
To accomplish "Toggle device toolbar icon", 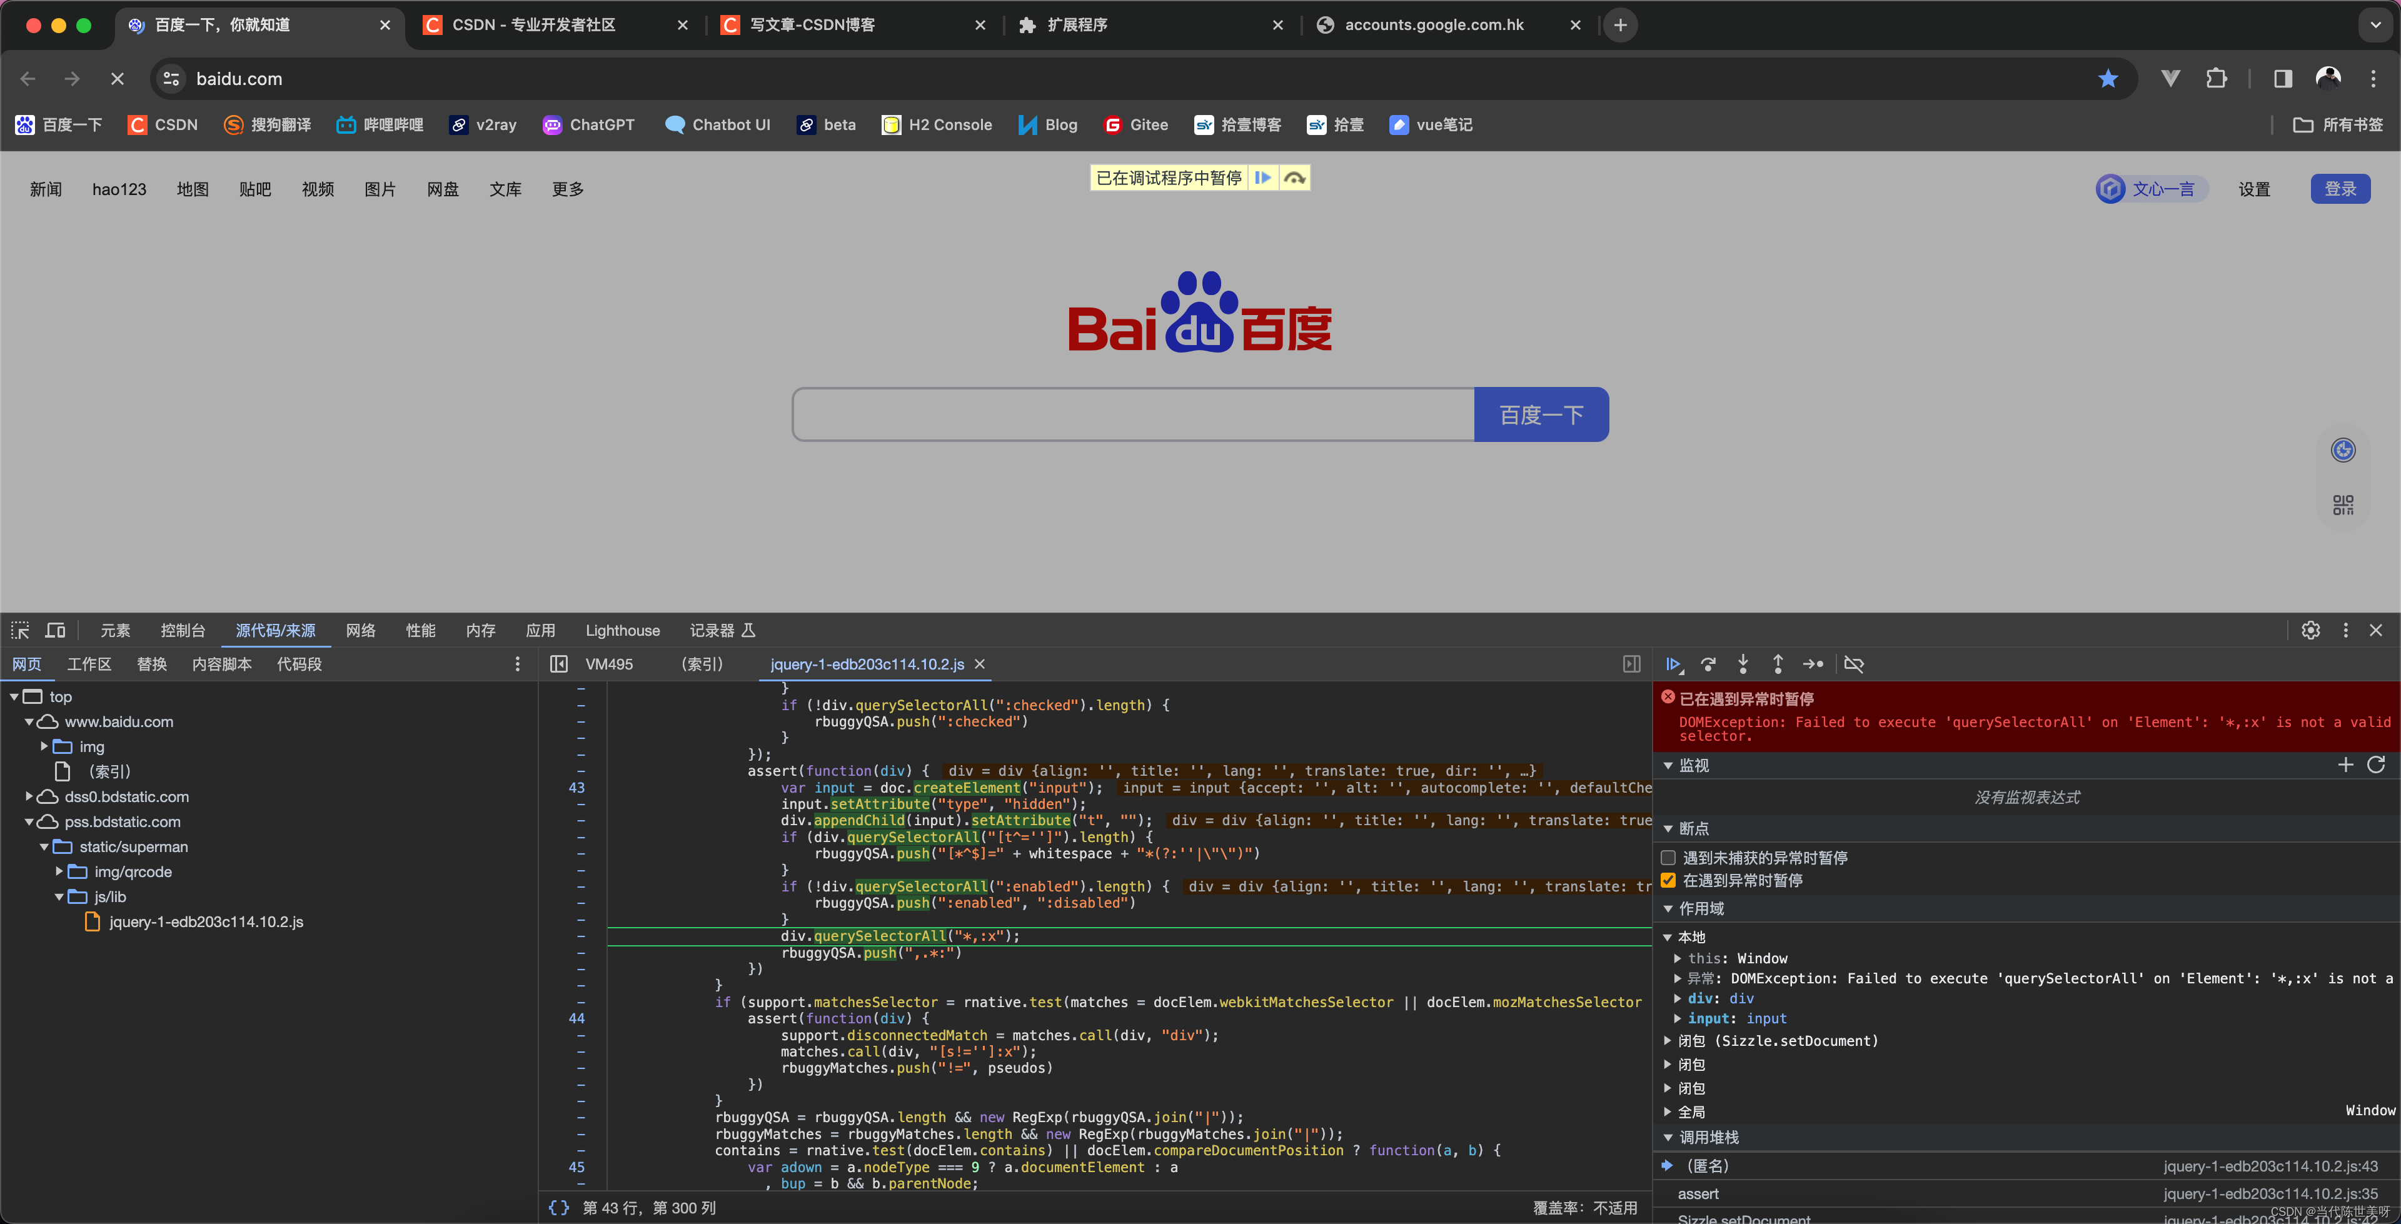I will point(56,630).
